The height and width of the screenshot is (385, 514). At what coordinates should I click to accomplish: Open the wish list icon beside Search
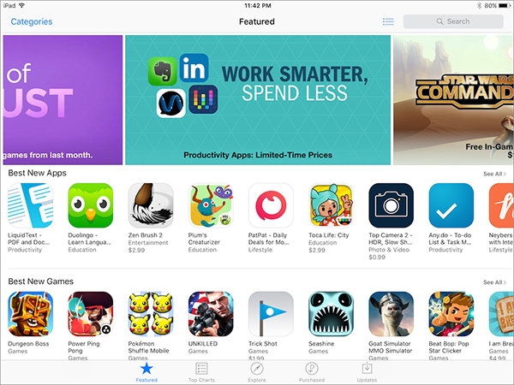(x=388, y=21)
